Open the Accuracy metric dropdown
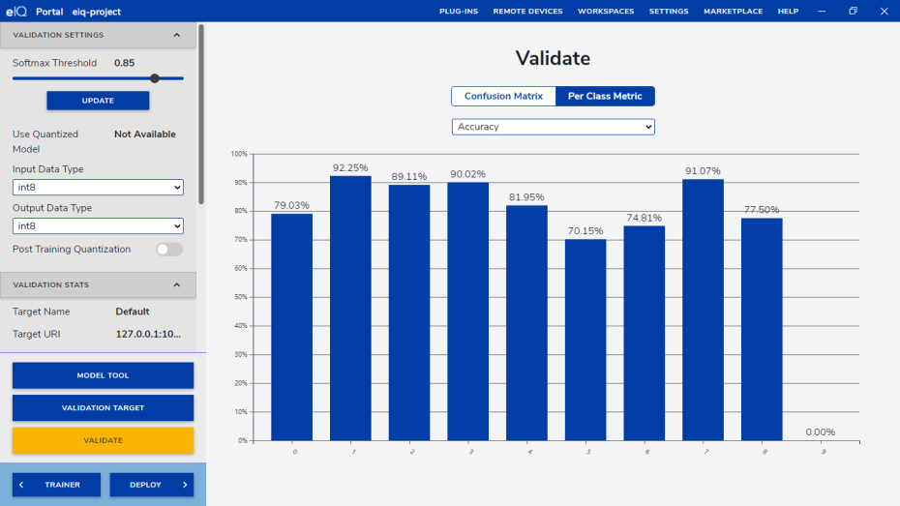This screenshot has height=506, width=900. pyautogui.click(x=553, y=127)
